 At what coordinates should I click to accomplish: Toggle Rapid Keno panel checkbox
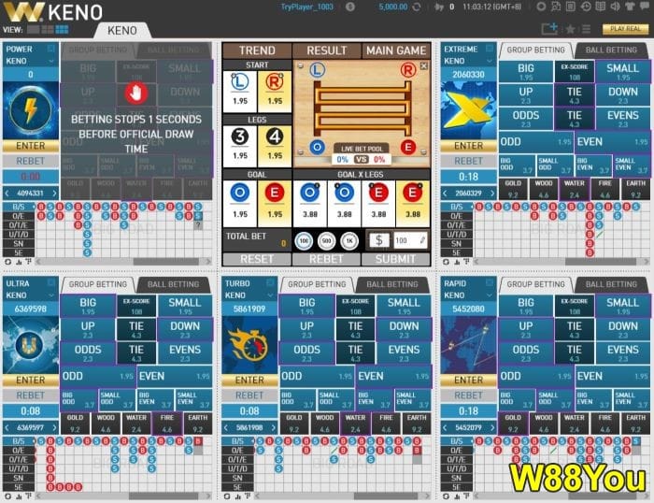pyautogui.click(x=490, y=283)
